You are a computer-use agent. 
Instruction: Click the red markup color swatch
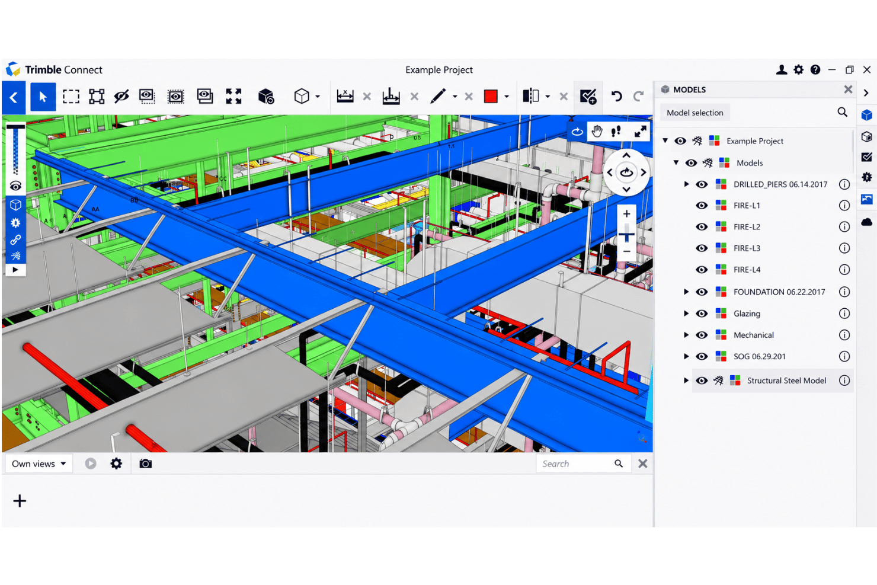tap(491, 96)
